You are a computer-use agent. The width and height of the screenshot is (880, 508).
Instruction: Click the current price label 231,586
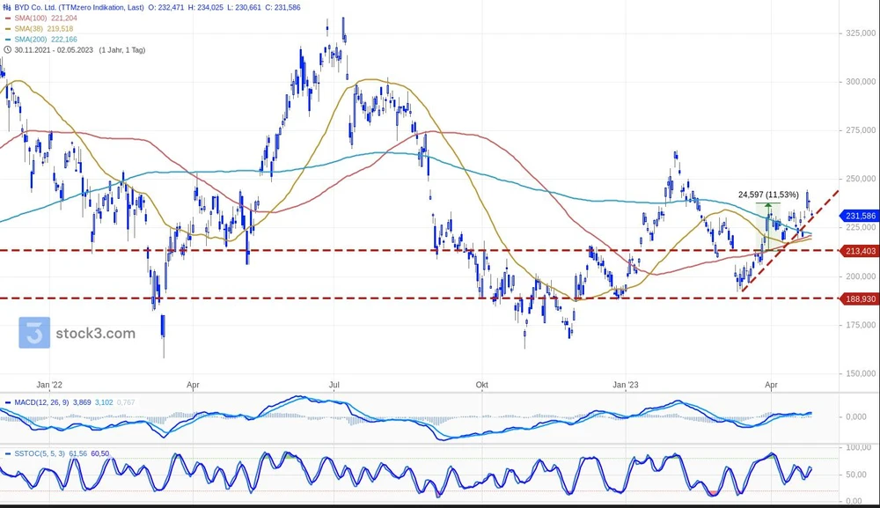(859, 216)
